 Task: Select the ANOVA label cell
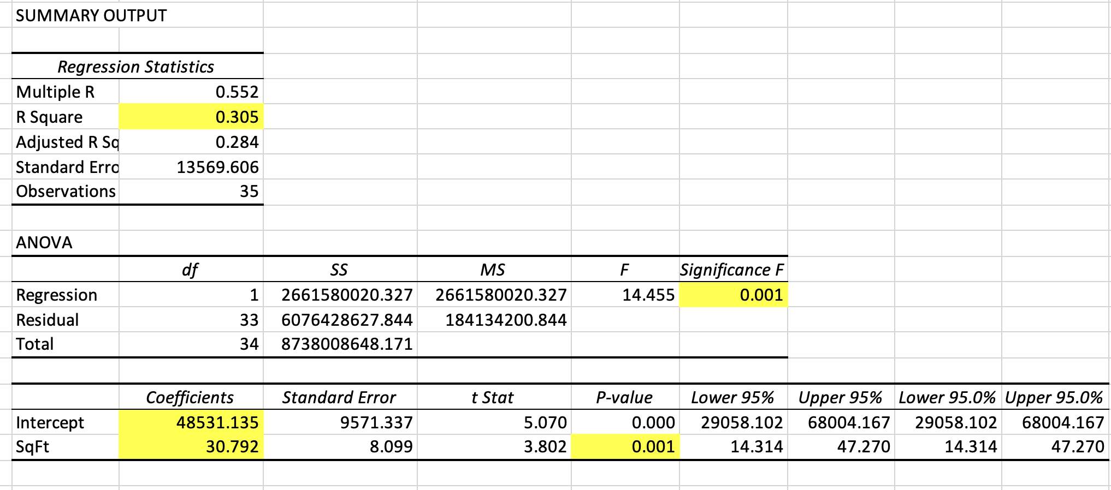[x=66, y=242]
